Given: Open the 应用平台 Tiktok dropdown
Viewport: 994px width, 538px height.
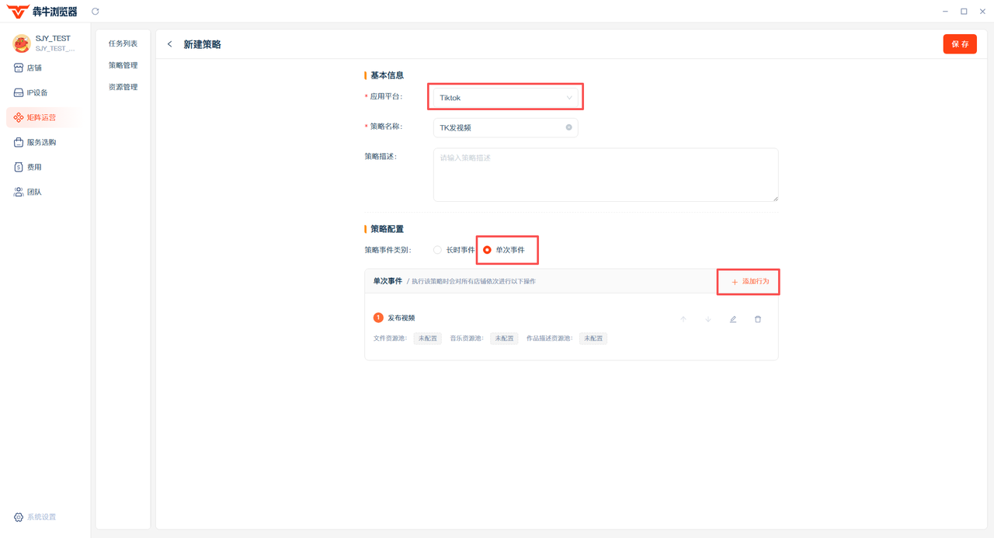Looking at the screenshot, I should [x=505, y=98].
